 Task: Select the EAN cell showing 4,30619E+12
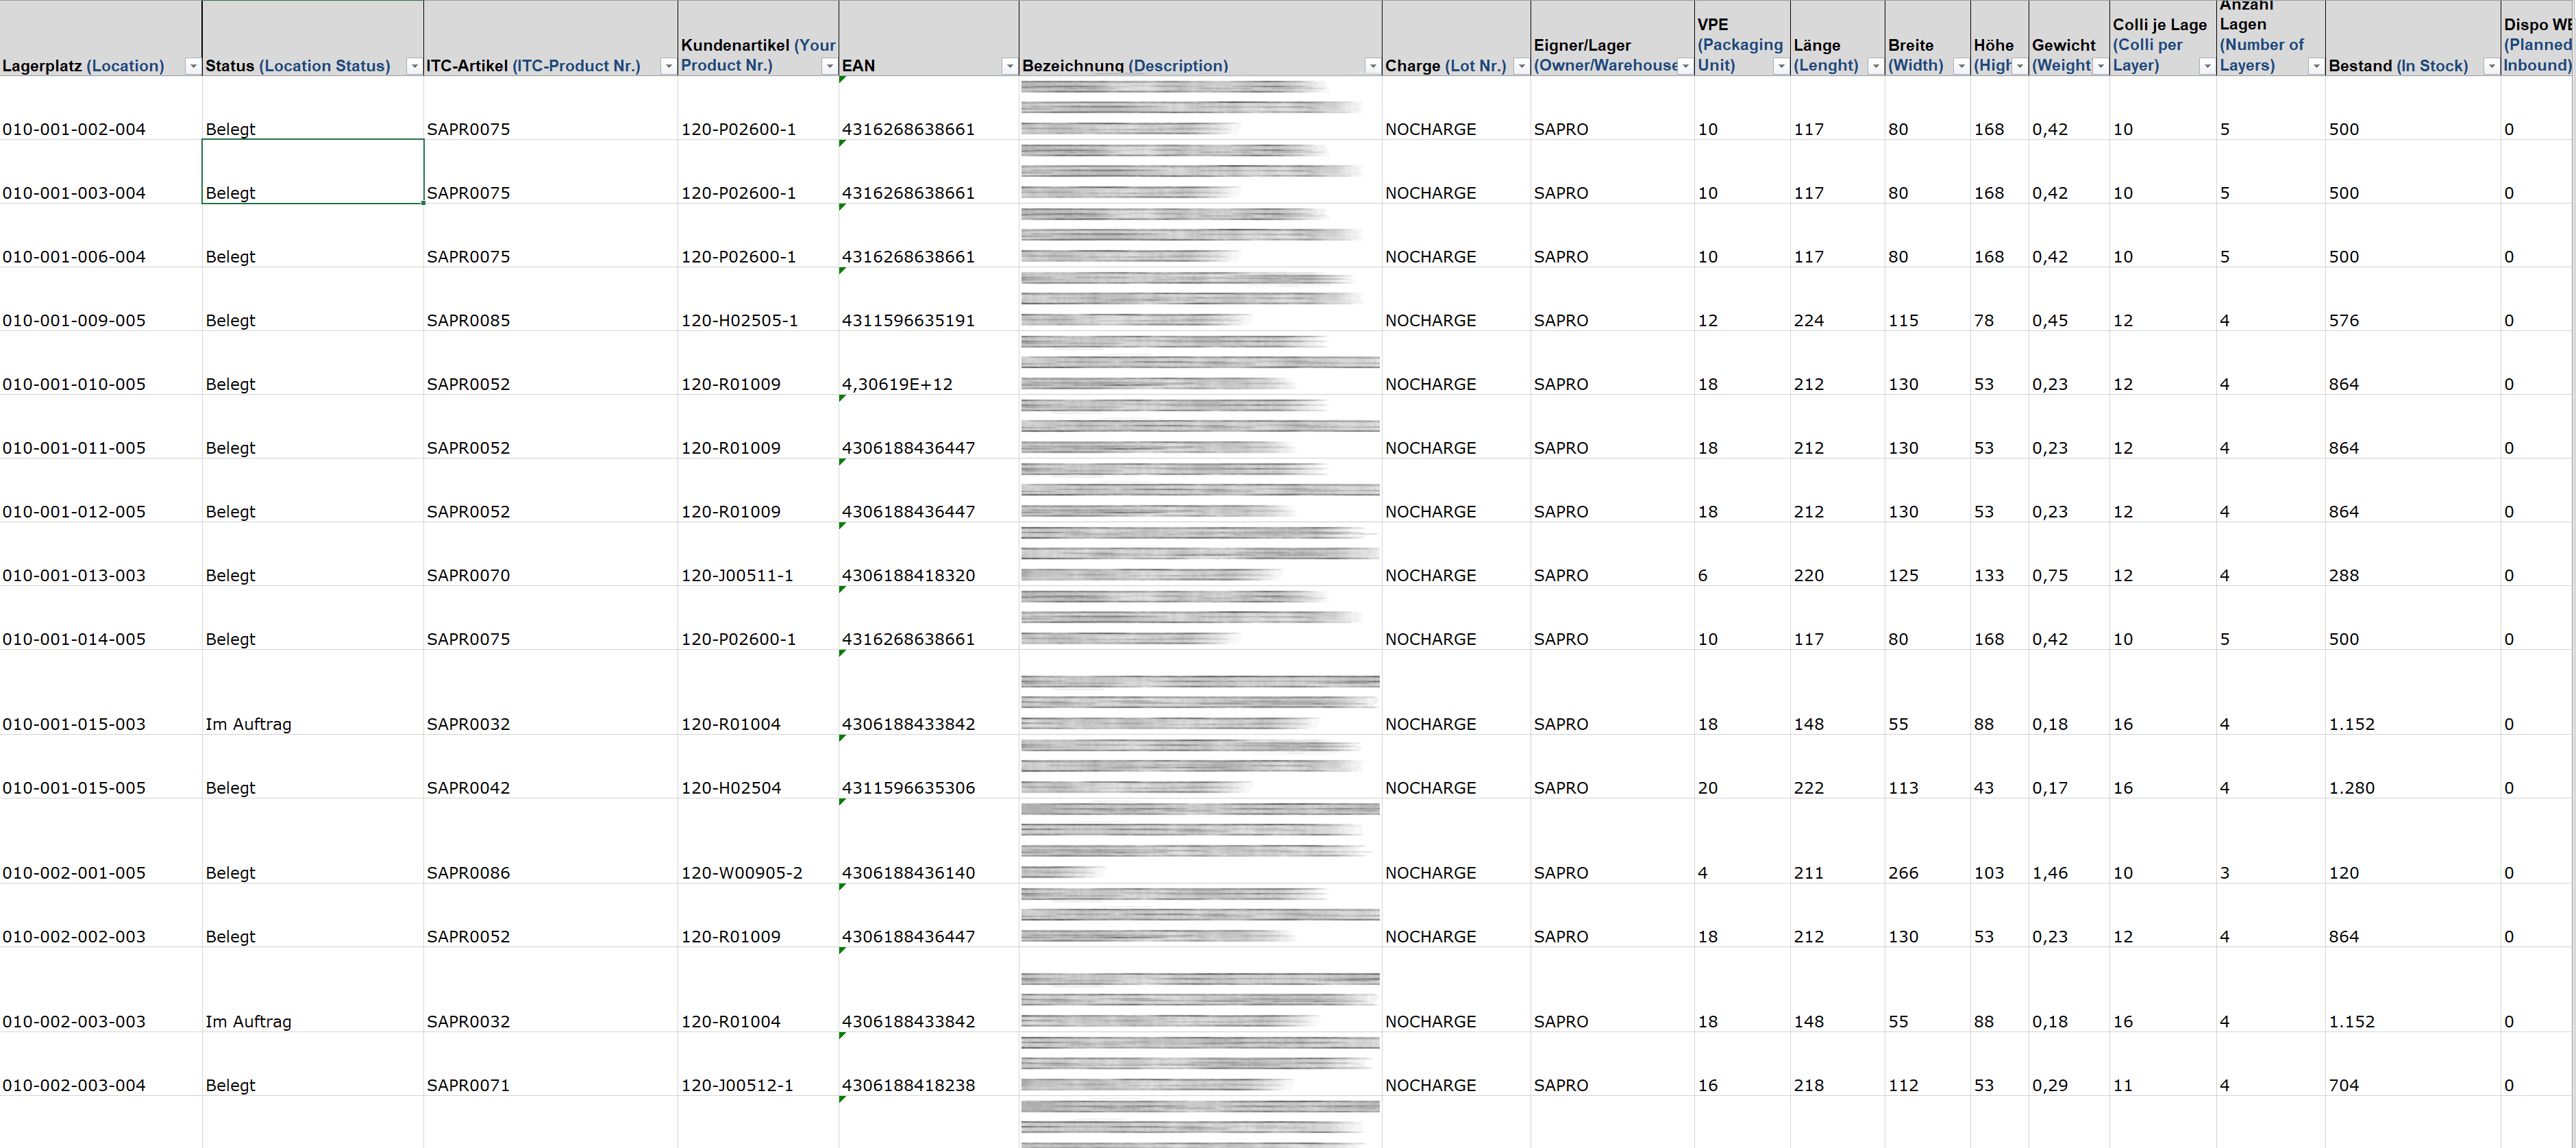coord(897,384)
